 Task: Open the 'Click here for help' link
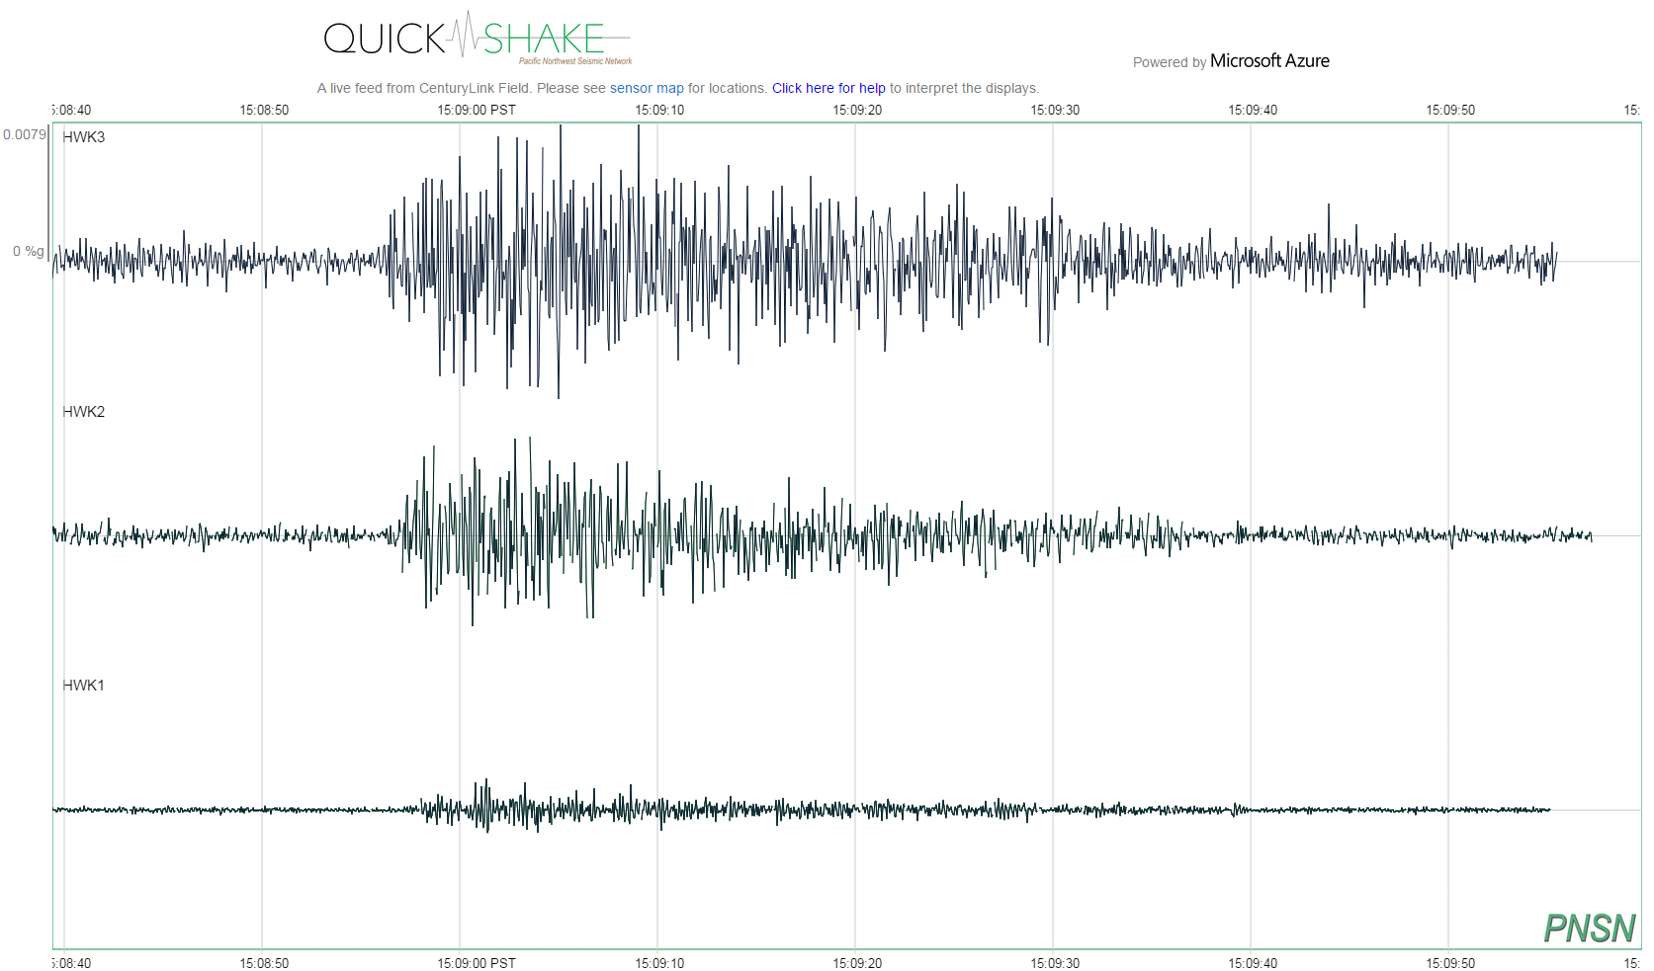coord(828,88)
